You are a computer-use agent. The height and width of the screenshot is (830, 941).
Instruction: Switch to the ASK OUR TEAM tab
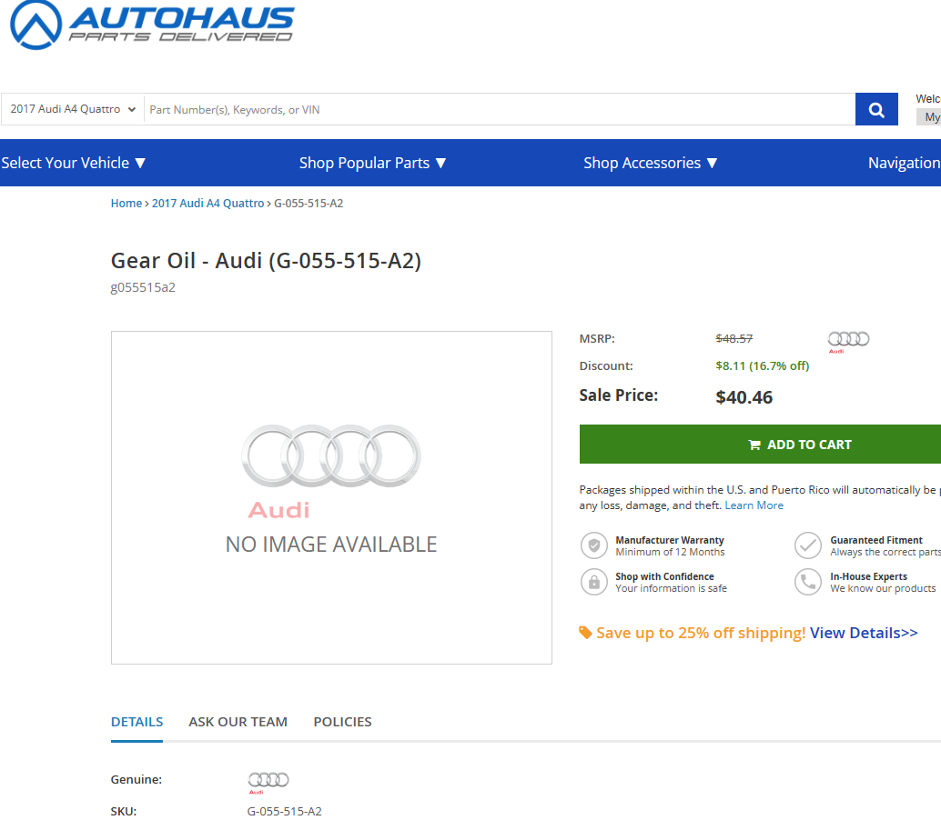coord(238,721)
